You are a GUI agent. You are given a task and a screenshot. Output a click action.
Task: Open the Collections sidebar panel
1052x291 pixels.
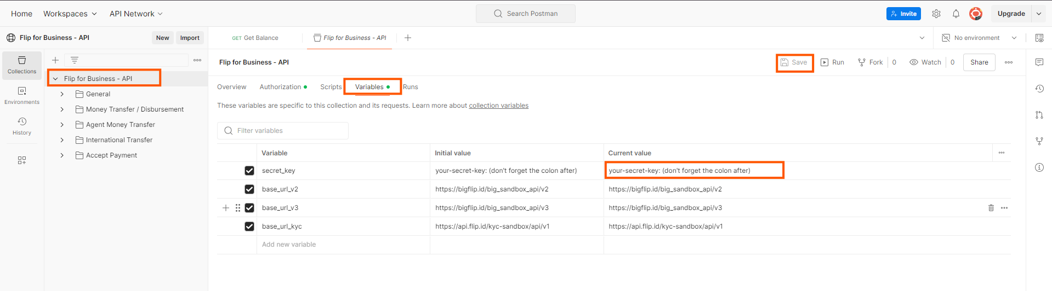(22, 65)
